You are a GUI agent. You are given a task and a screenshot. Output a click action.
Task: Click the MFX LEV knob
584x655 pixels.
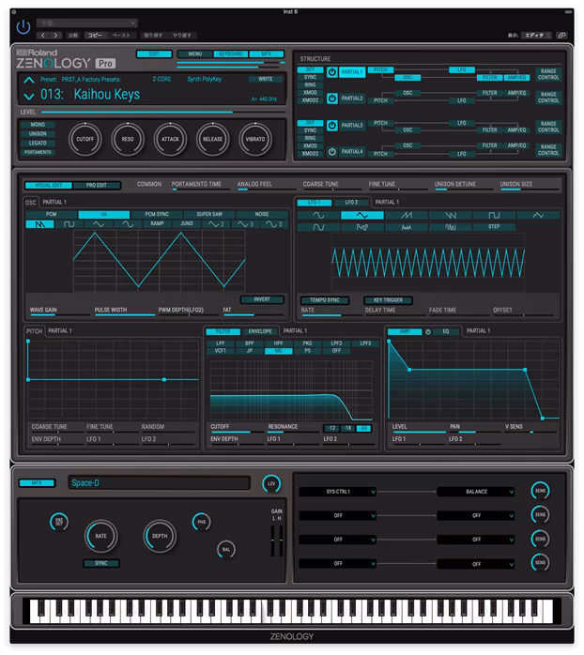[271, 483]
